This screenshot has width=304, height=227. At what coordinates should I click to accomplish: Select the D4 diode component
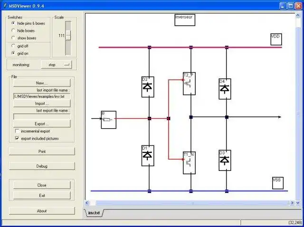tap(225, 89)
